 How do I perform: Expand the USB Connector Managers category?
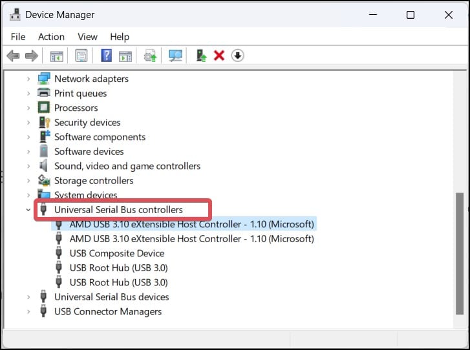[x=28, y=312]
